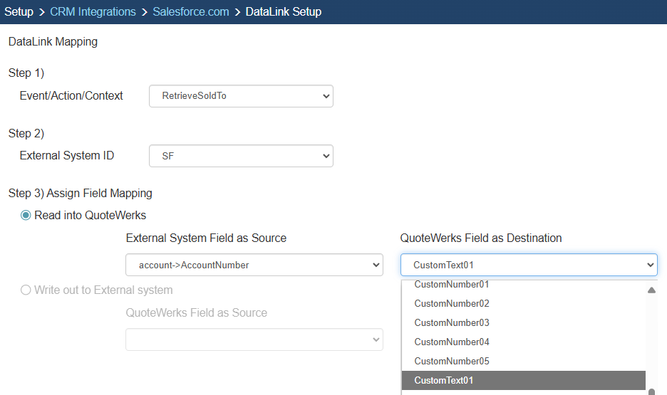The width and height of the screenshot is (667, 395).
Task: Pick CustomNumber03 option in dropdown list
Action: click(452, 322)
